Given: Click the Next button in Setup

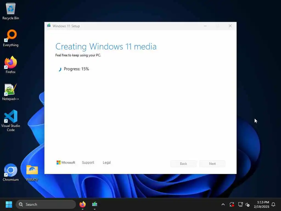Looking at the screenshot, I should pos(212,164).
